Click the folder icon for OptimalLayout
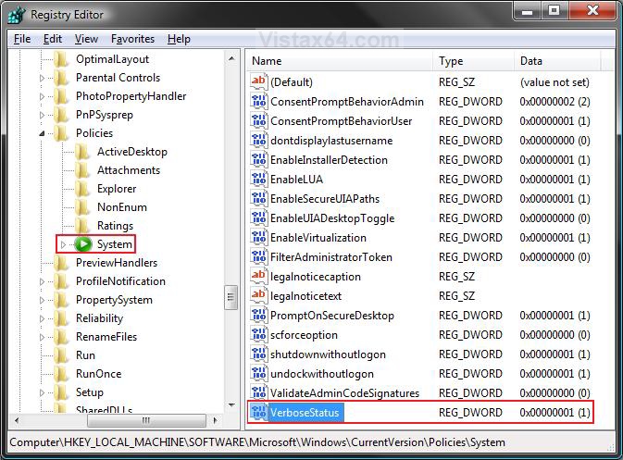 [61, 59]
